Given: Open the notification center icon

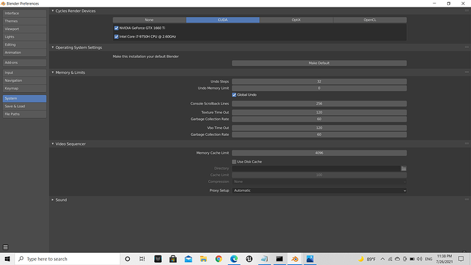Looking at the screenshot, I should (x=461, y=259).
